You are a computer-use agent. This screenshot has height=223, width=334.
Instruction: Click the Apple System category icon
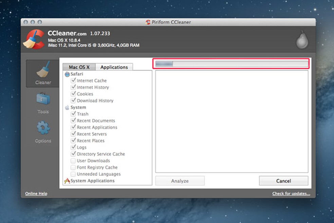click(x=67, y=107)
